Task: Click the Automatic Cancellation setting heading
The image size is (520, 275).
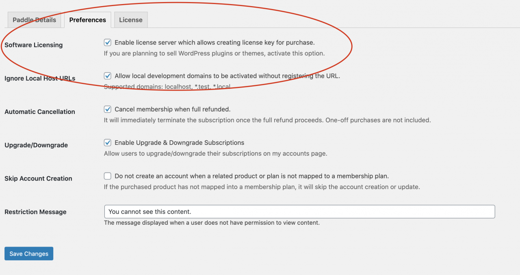Action: pos(40,112)
